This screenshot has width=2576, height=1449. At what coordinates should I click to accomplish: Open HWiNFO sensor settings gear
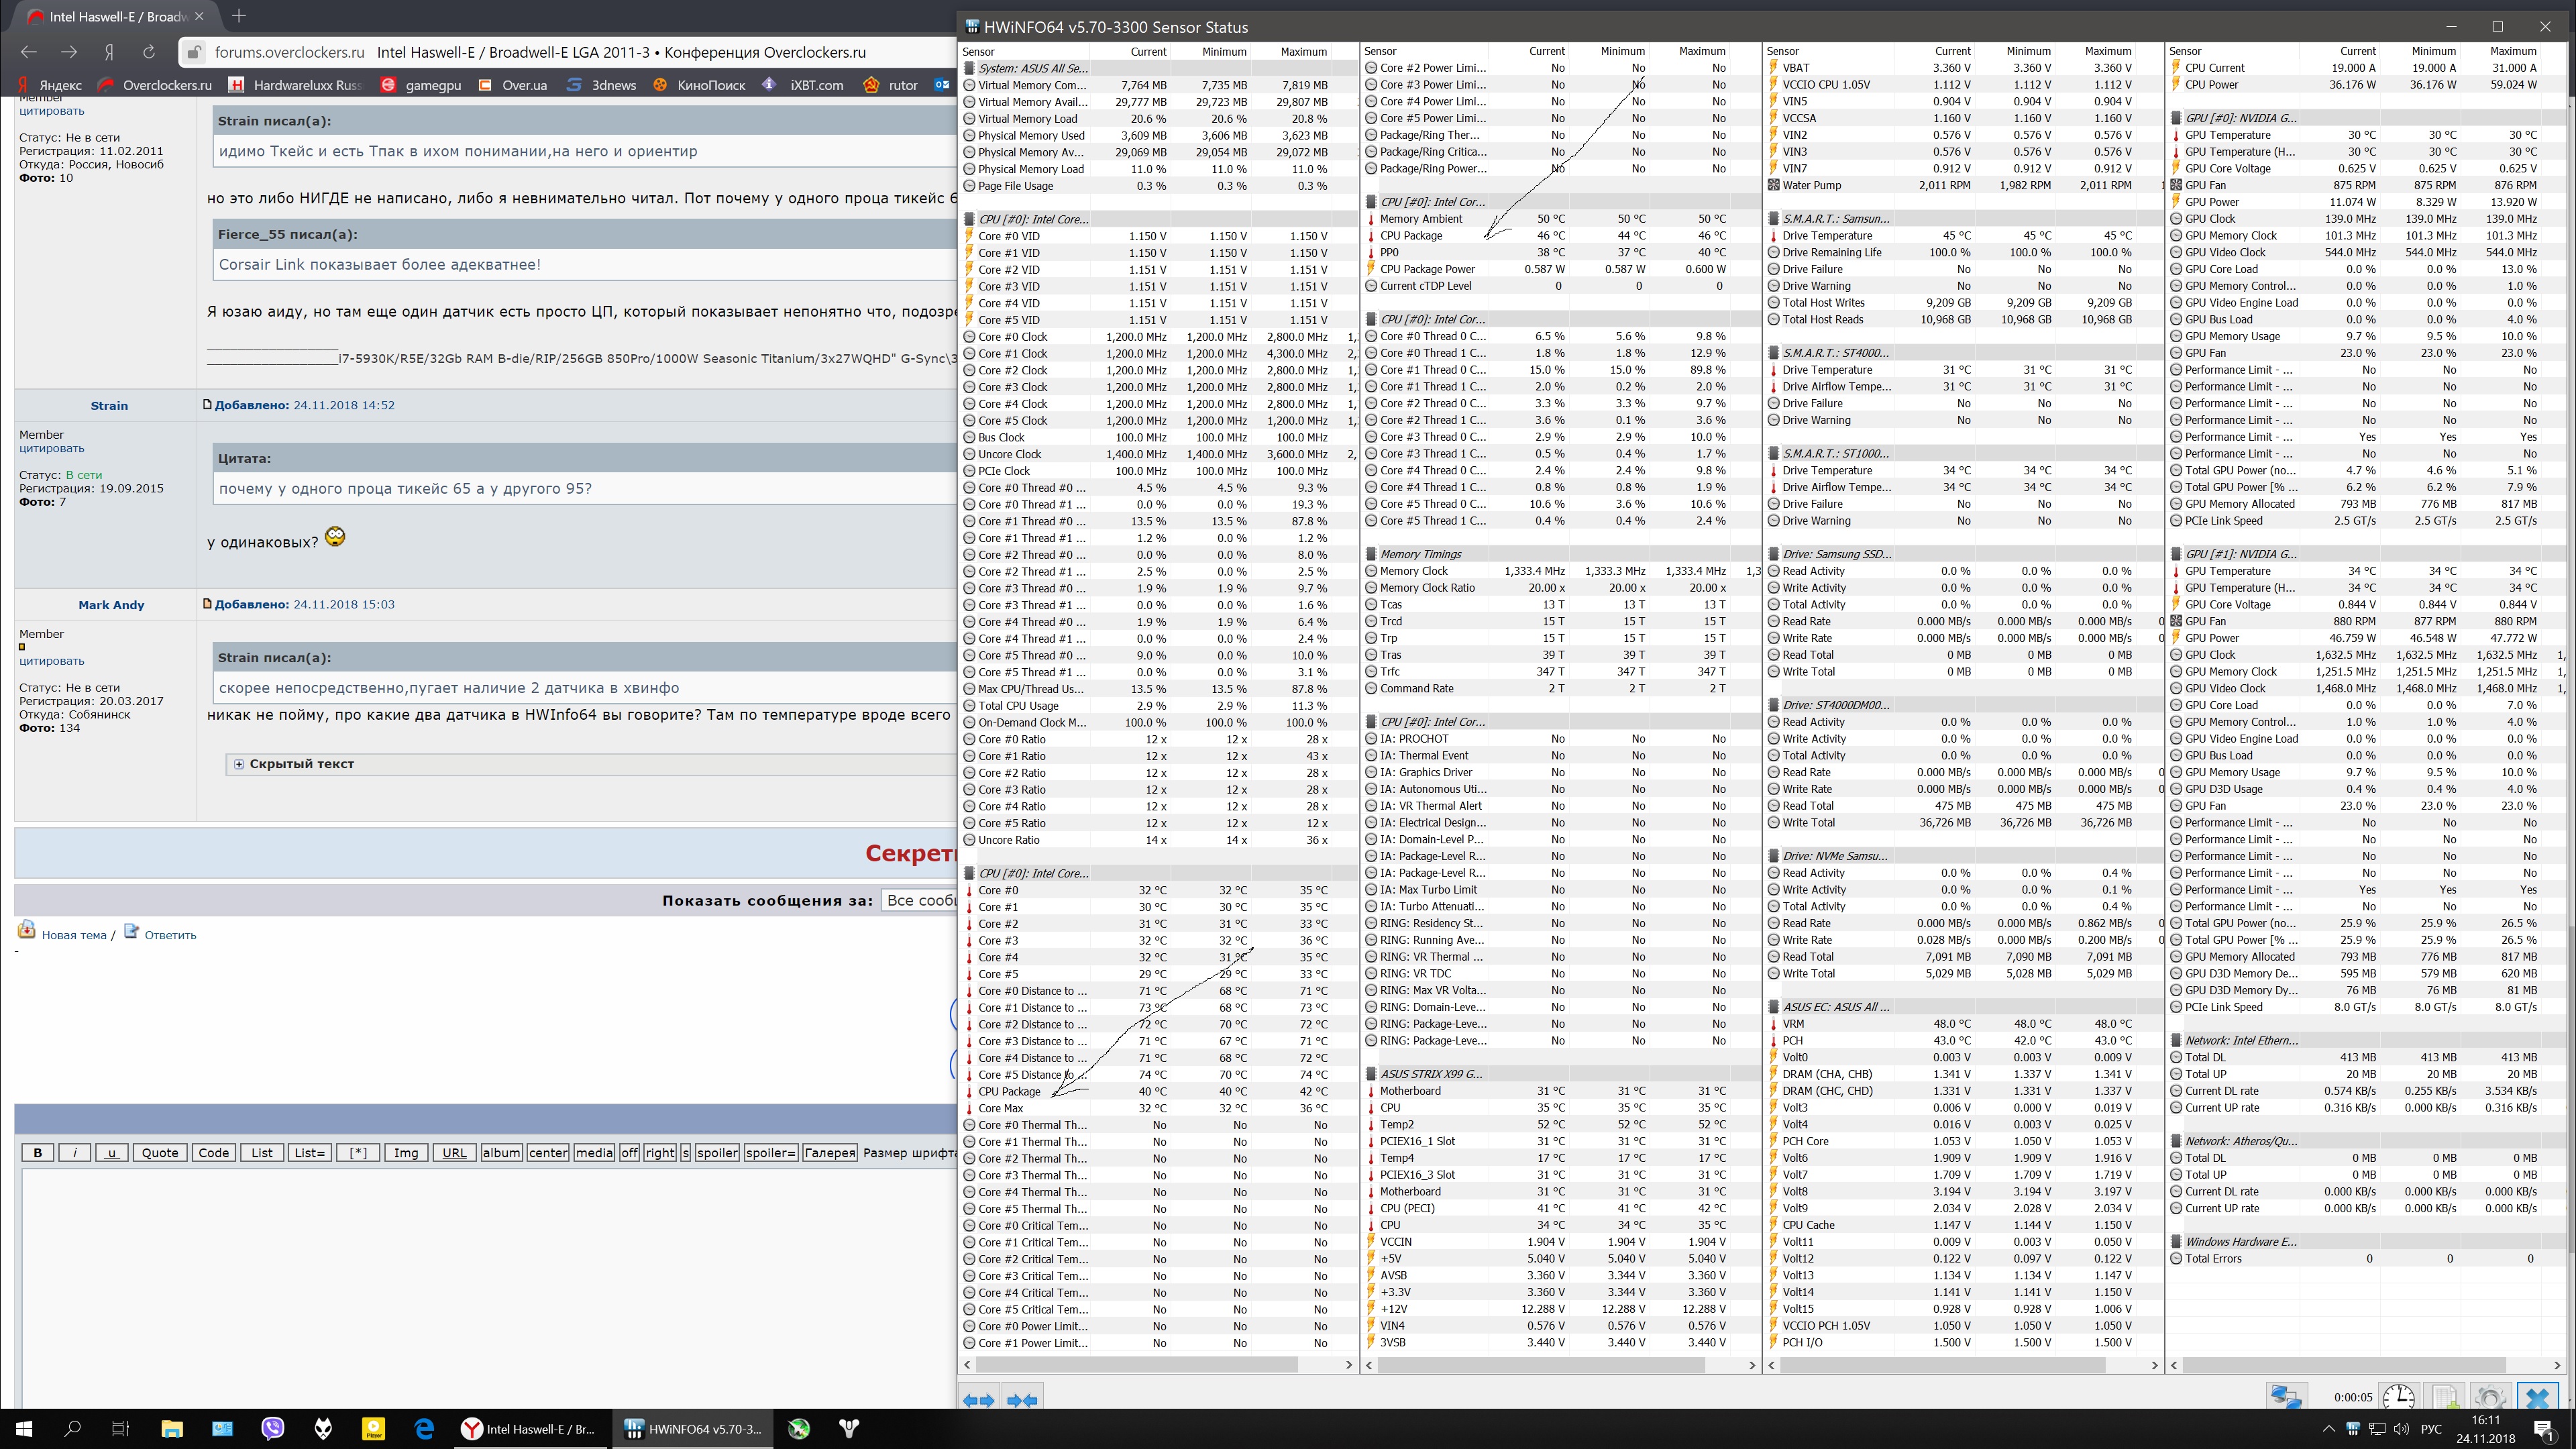[2490, 1396]
